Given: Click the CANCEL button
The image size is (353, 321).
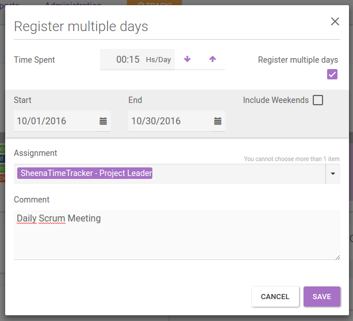Looking at the screenshot, I should pos(275,296).
